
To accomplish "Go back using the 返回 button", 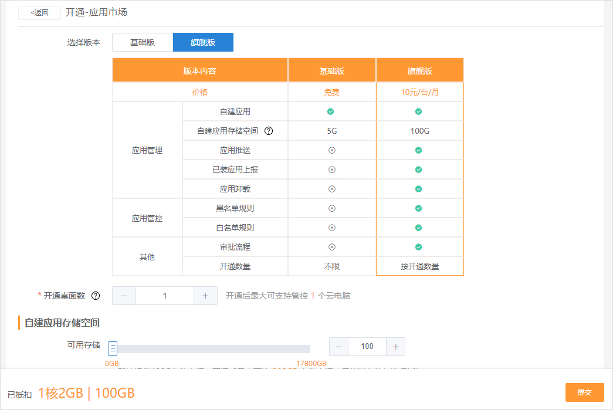I will pos(39,12).
